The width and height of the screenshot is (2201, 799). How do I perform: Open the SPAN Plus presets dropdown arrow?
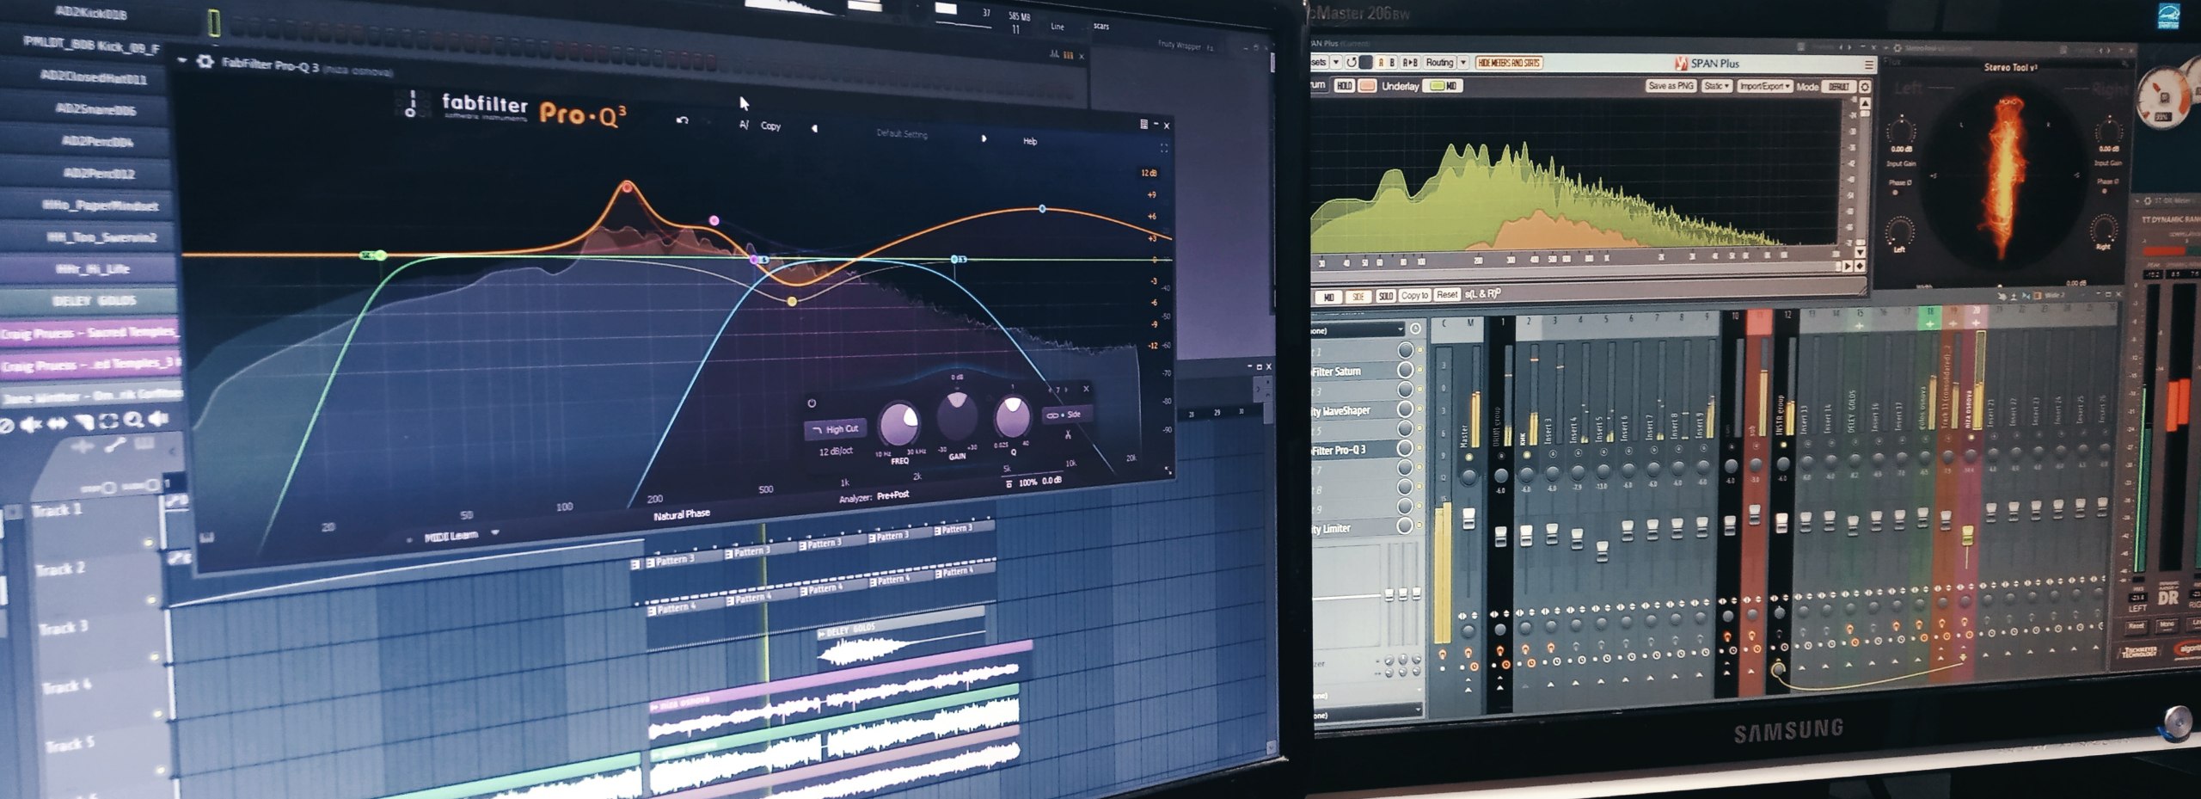[x=1335, y=62]
